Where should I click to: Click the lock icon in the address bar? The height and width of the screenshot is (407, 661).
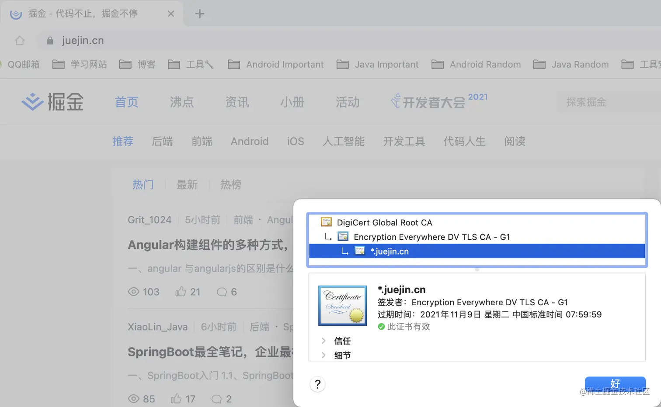click(x=49, y=40)
